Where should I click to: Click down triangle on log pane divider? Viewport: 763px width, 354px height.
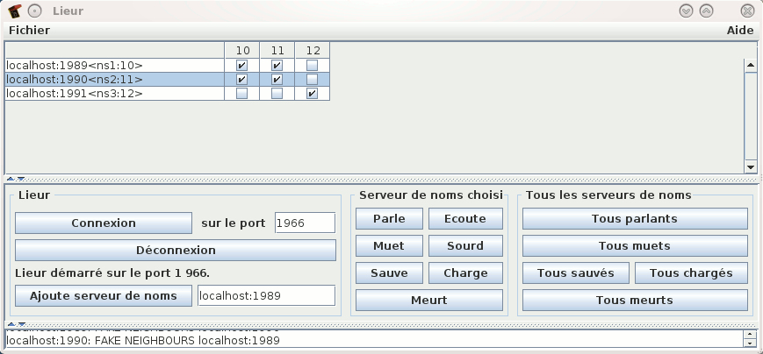pos(21,324)
